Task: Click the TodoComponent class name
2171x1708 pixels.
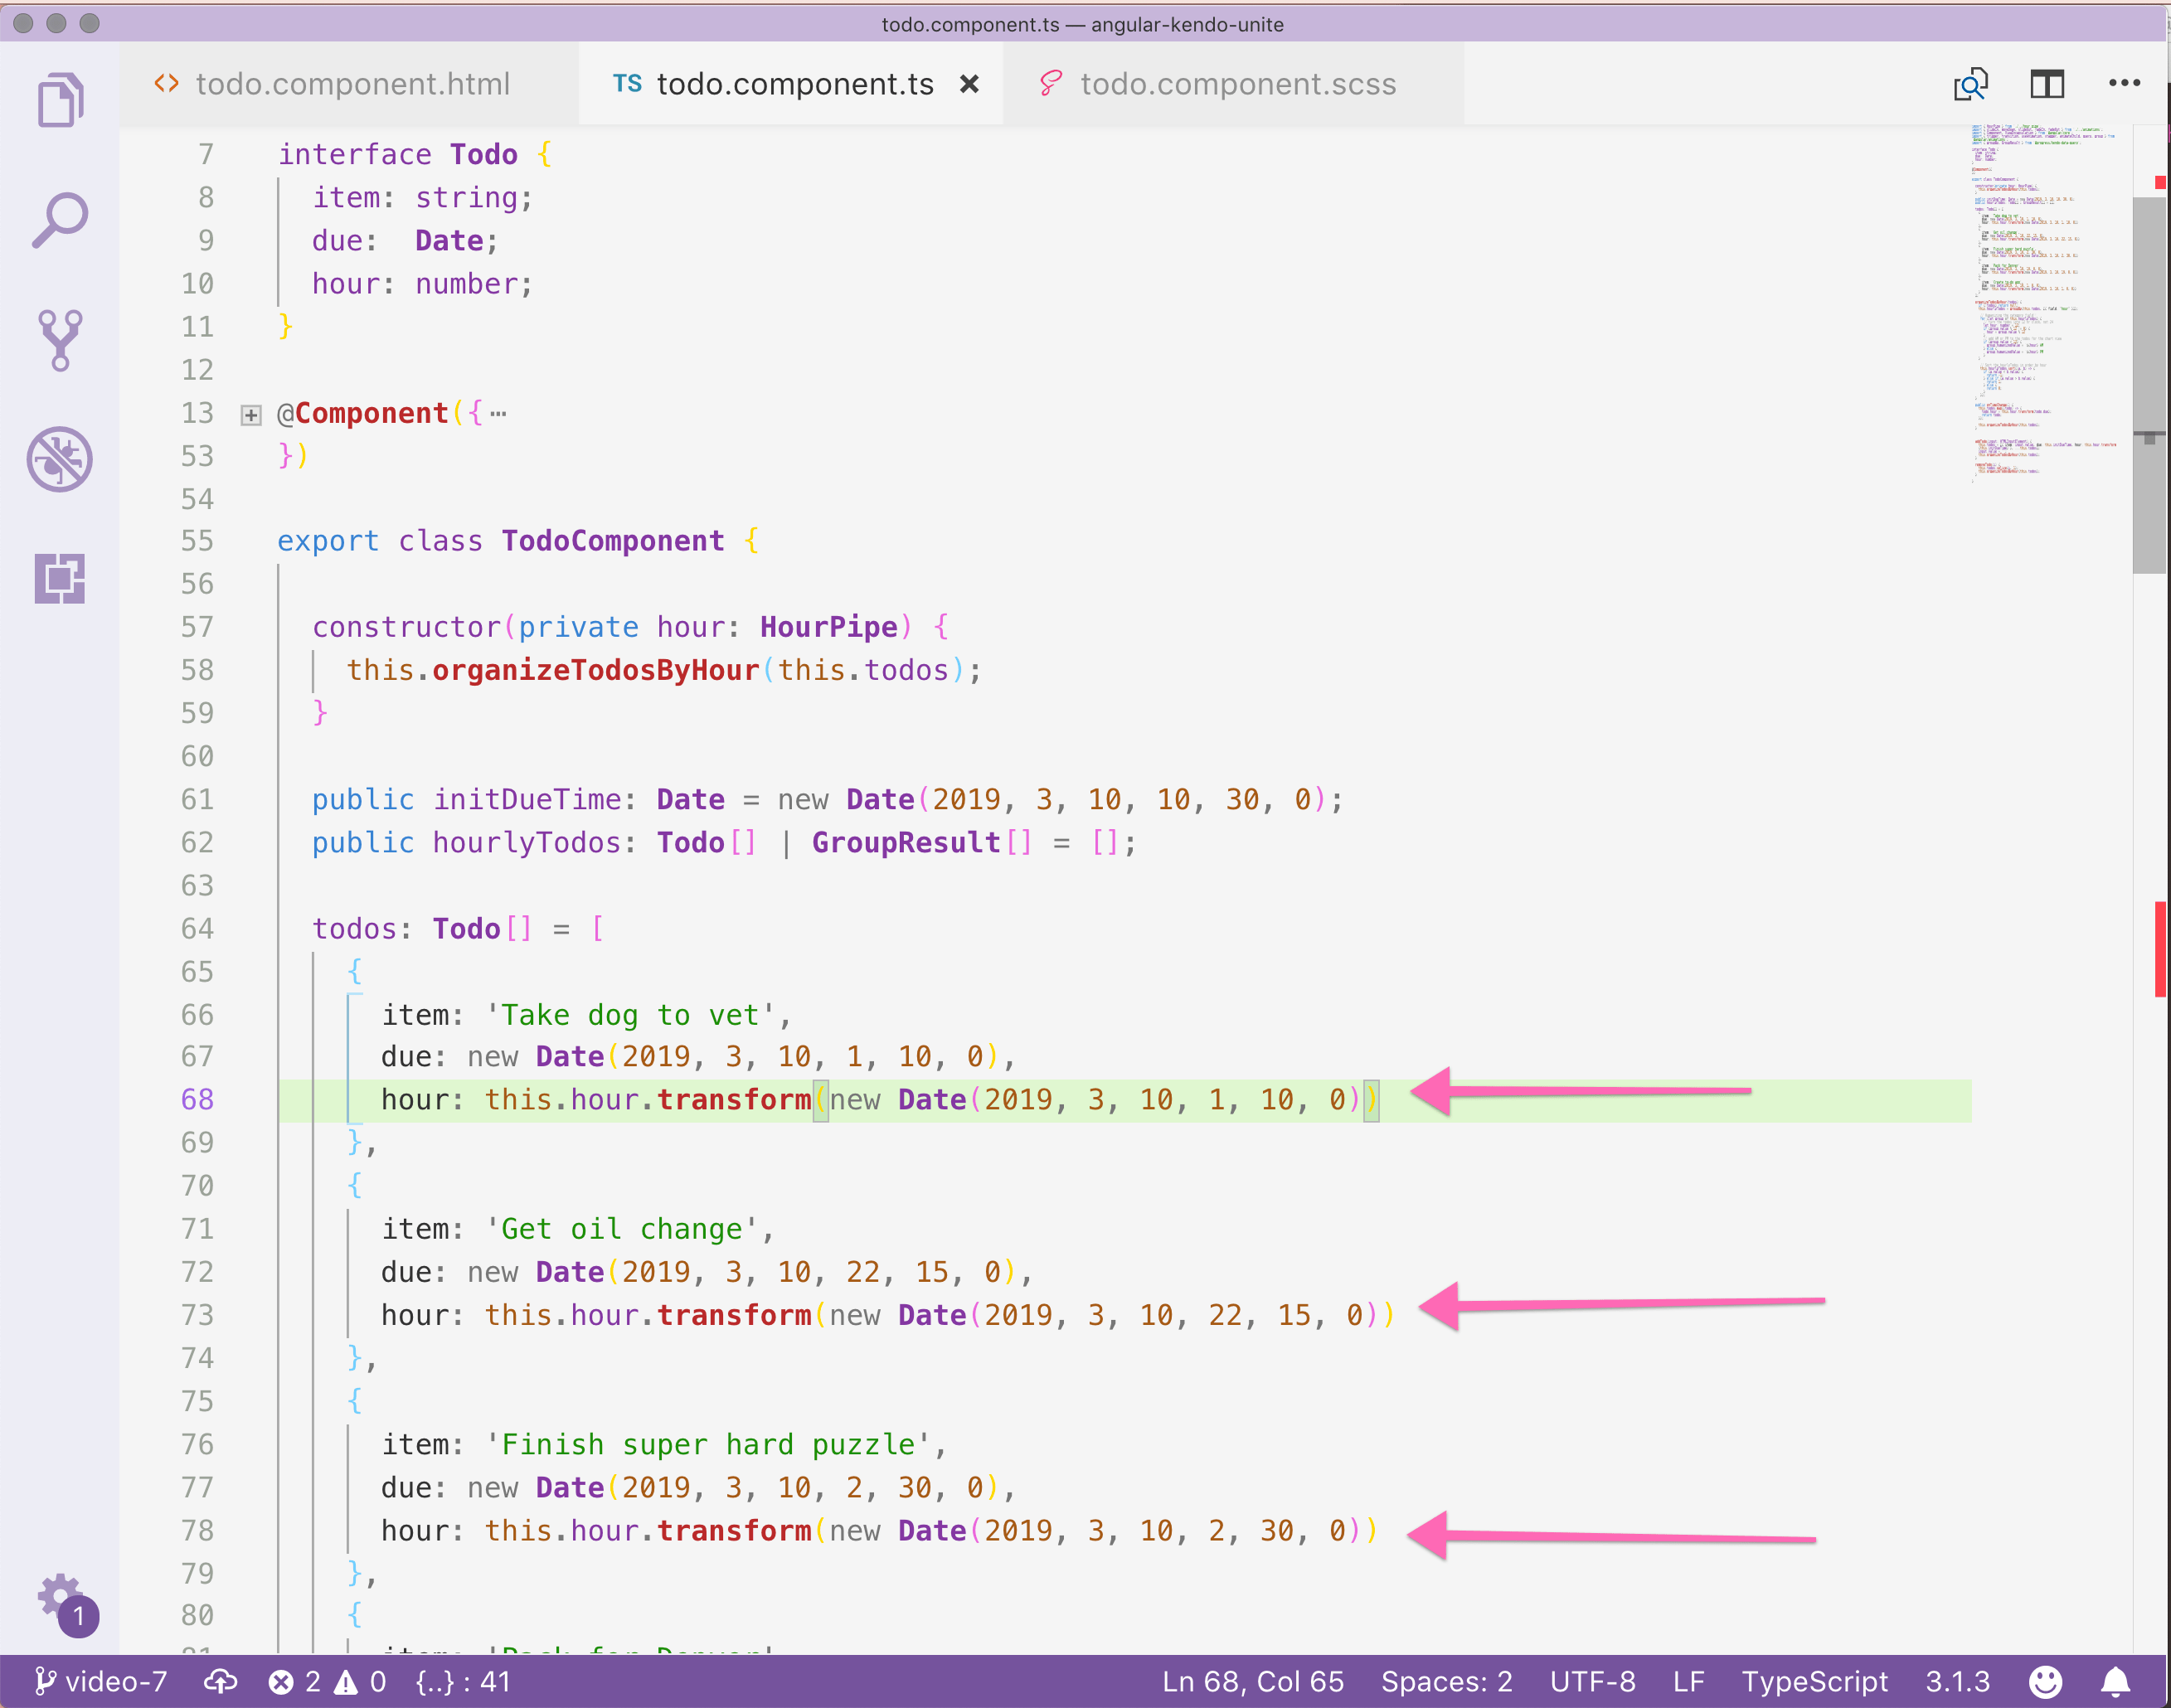Action: (612, 541)
